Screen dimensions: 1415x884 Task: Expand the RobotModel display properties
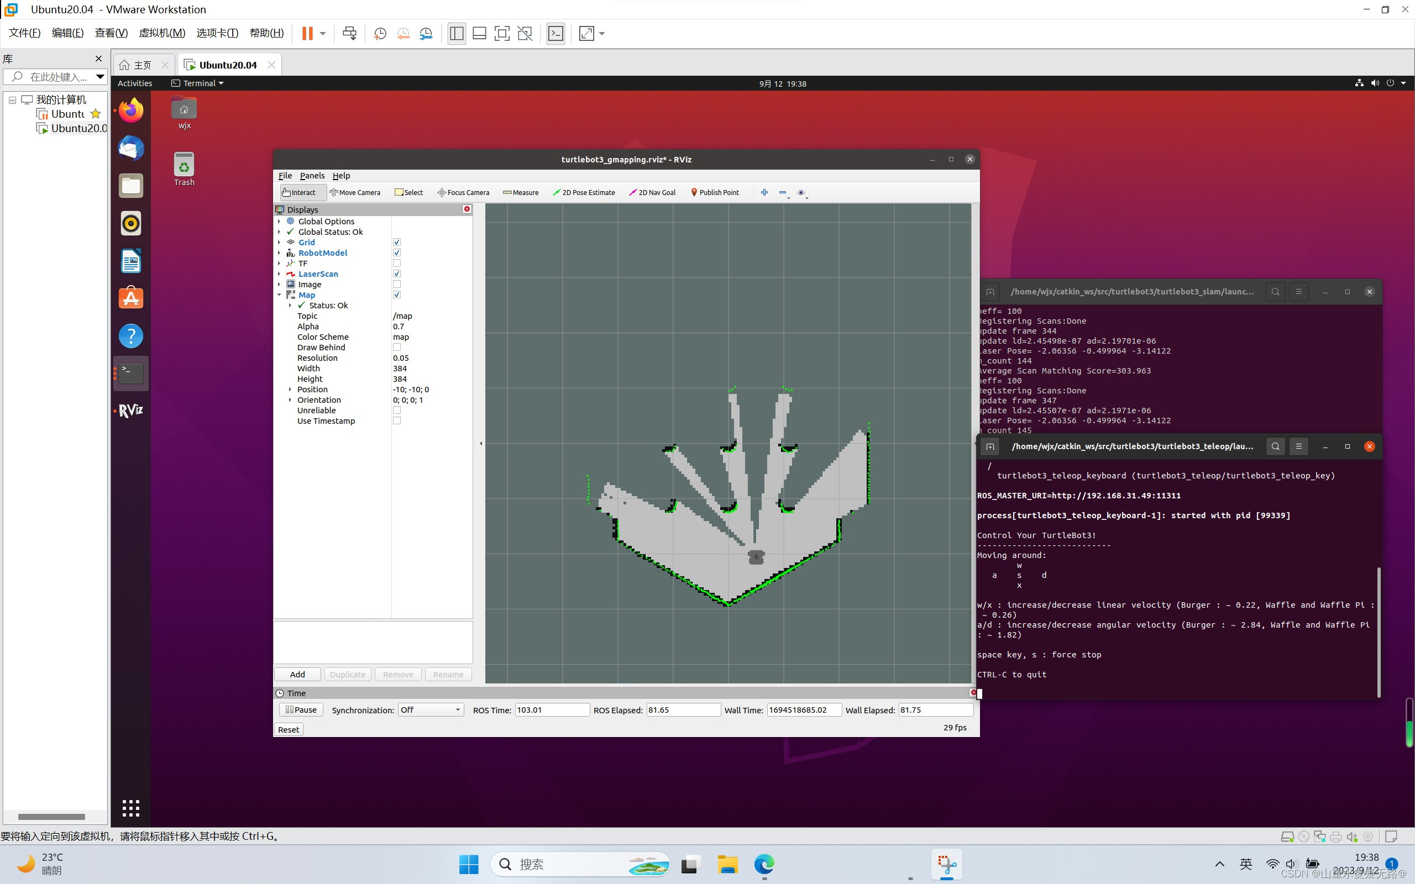(x=279, y=252)
